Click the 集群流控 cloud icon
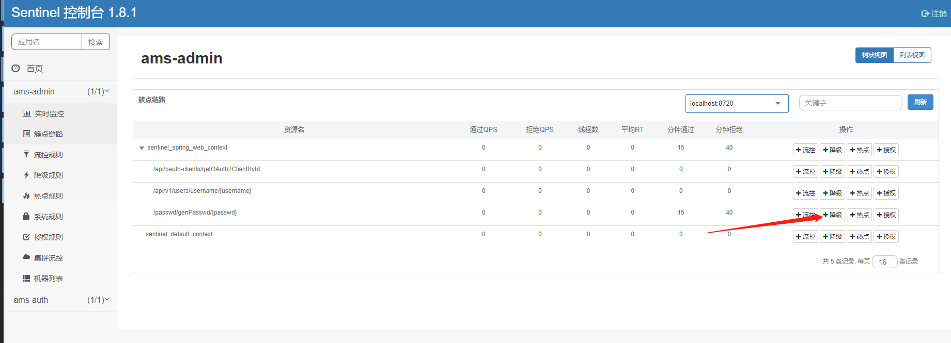 [26, 257]
